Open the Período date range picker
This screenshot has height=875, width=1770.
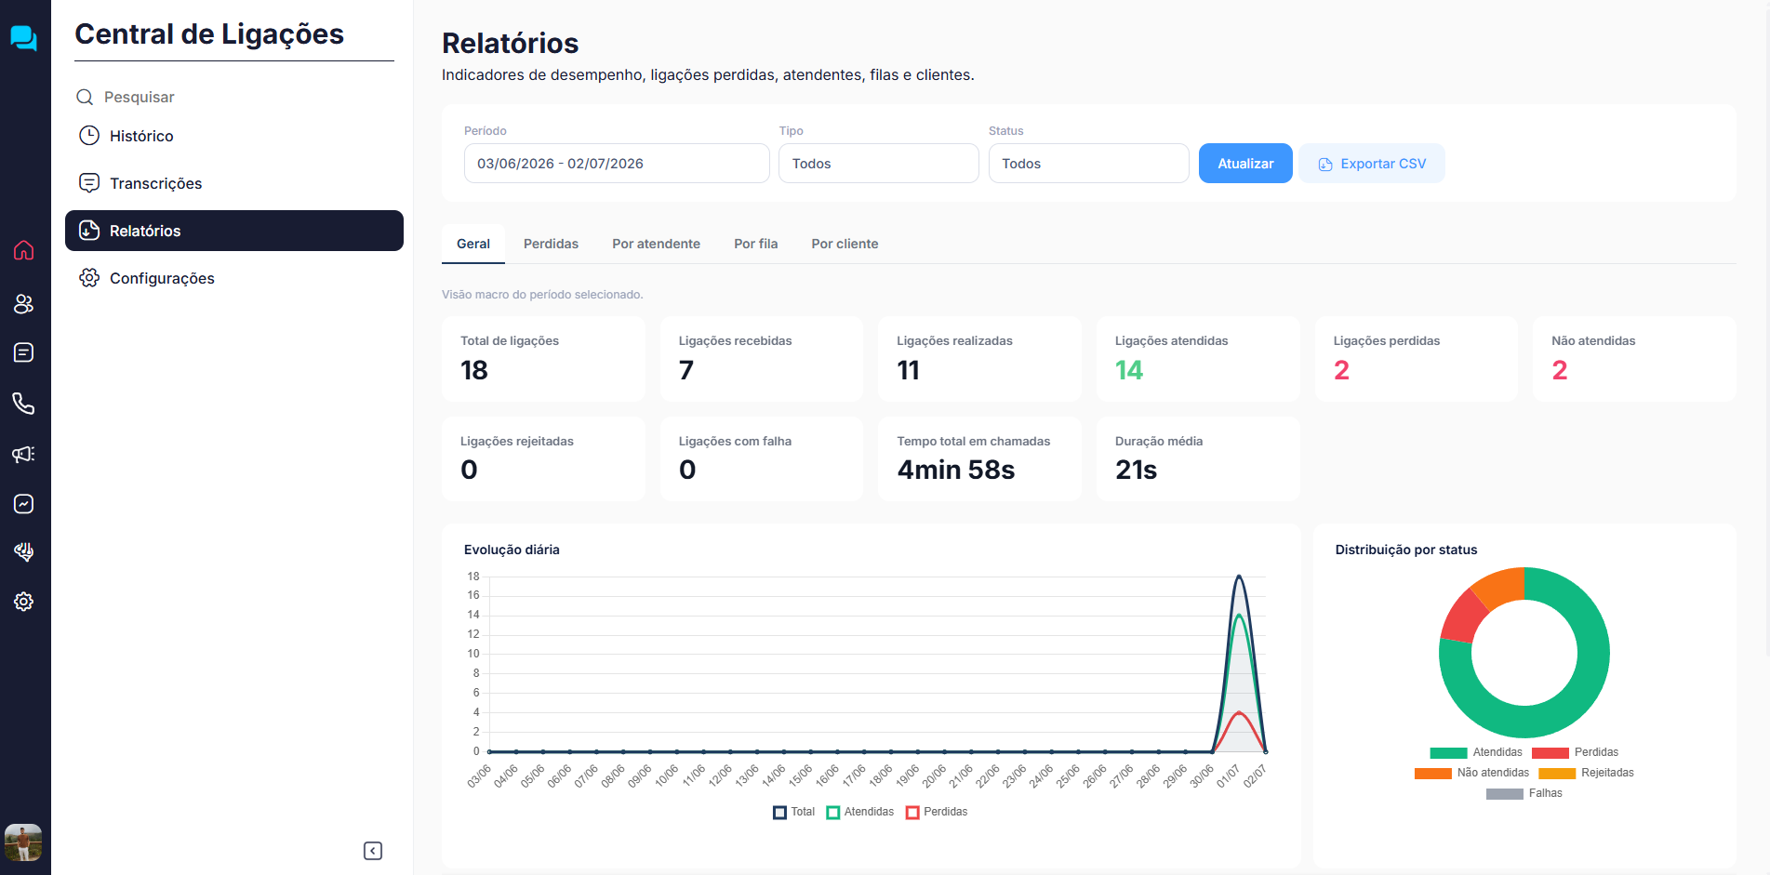tap(617, 164)
